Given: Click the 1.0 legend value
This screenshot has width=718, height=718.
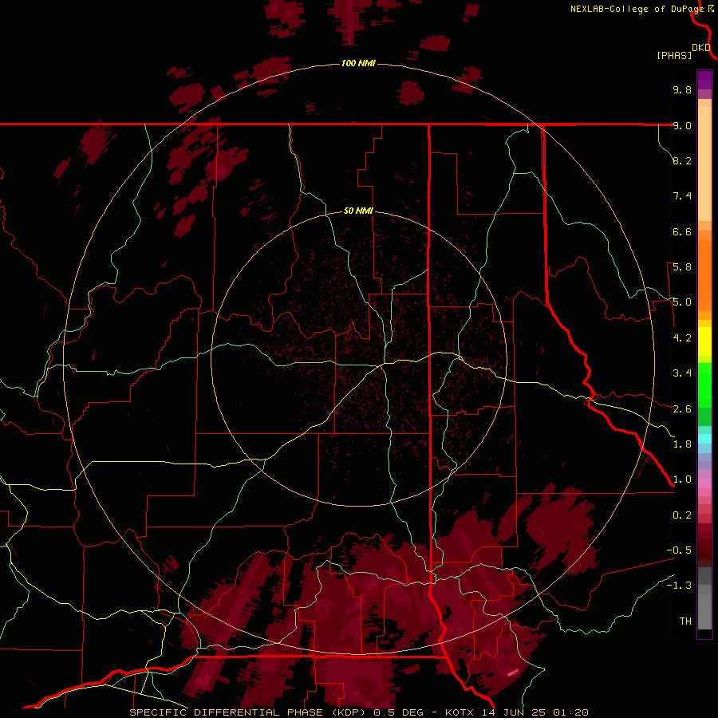Looking at the screenshot, I should pyautogui.click(x=682, y=479).
